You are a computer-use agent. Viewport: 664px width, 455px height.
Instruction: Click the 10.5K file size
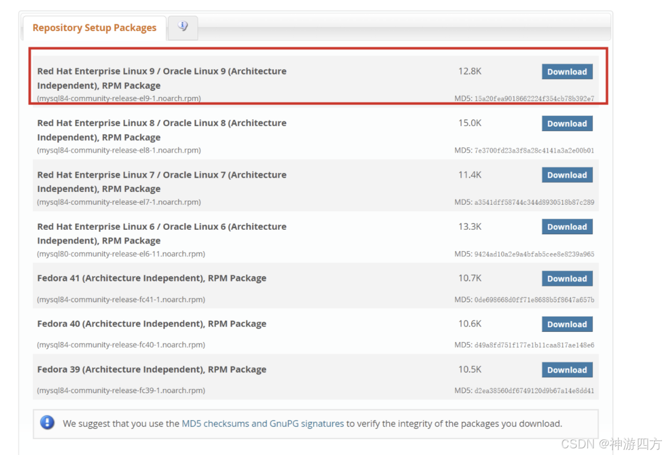pos(470,369)
